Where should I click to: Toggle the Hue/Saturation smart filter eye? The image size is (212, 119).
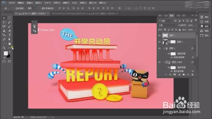[172, 57]
